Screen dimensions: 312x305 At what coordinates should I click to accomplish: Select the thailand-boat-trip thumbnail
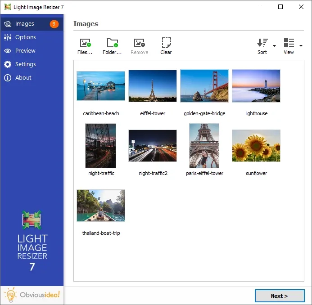point(101,206)
